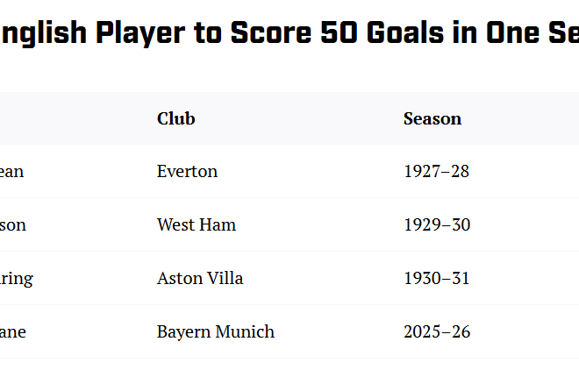
Task: Click the player name in the West Ham row
Action: pos(12,224)
